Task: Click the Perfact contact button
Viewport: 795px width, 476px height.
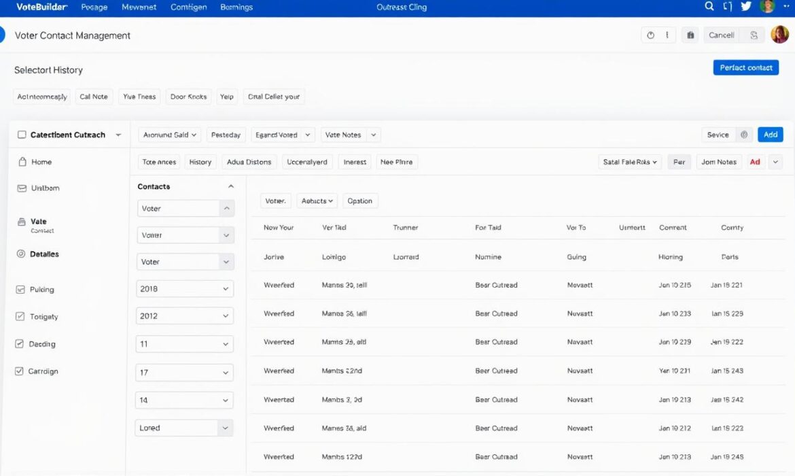Action: pyautogui.click(x=745, y=67)
